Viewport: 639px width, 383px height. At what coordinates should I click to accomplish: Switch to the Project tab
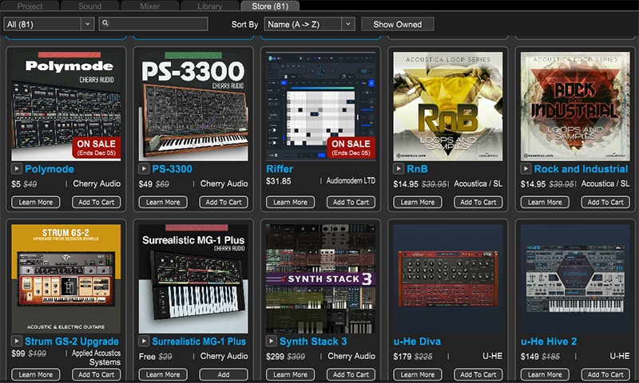click(x=30, y=6)
